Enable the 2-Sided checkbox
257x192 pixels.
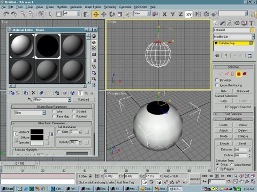tap(73, 111)
